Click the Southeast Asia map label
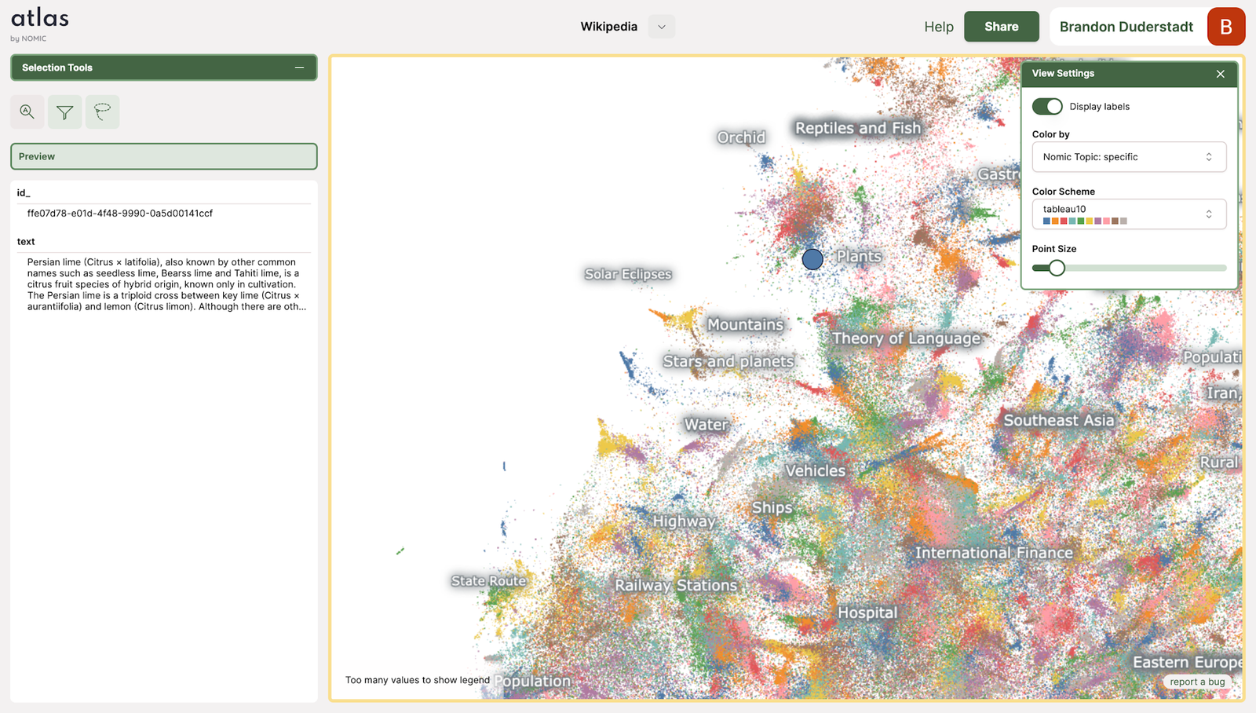 pyautogui.click(x=1059, y=420)
